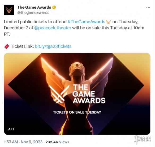The height and width of the screenshot is (147, 155).
Task: Follow the #TheGameAwards hashtag link
Action: [87, 22]
